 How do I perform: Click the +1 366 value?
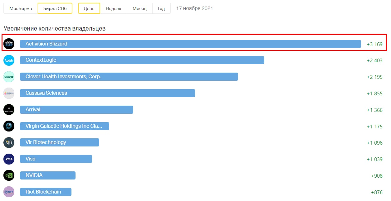pos(374,110)
